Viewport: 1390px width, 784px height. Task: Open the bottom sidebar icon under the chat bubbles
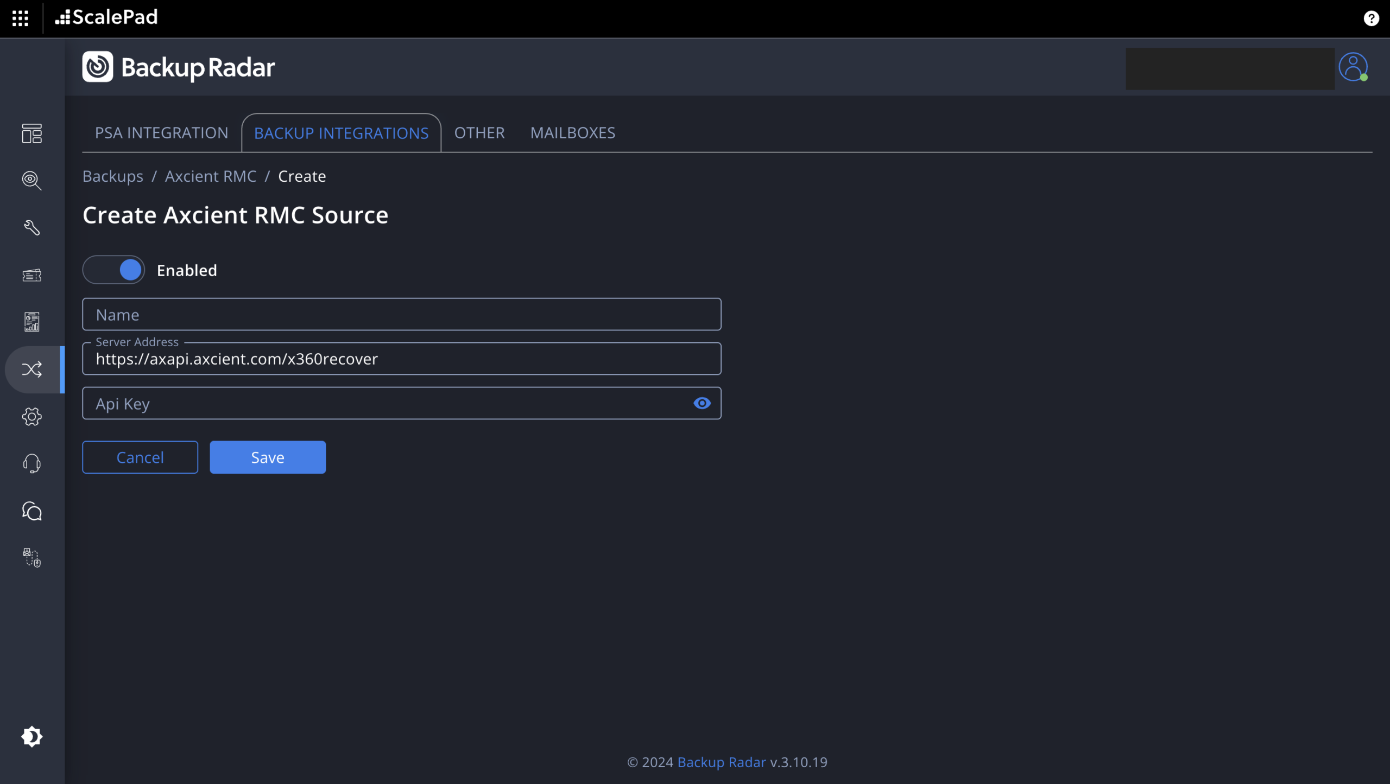[x=31, y=558]
